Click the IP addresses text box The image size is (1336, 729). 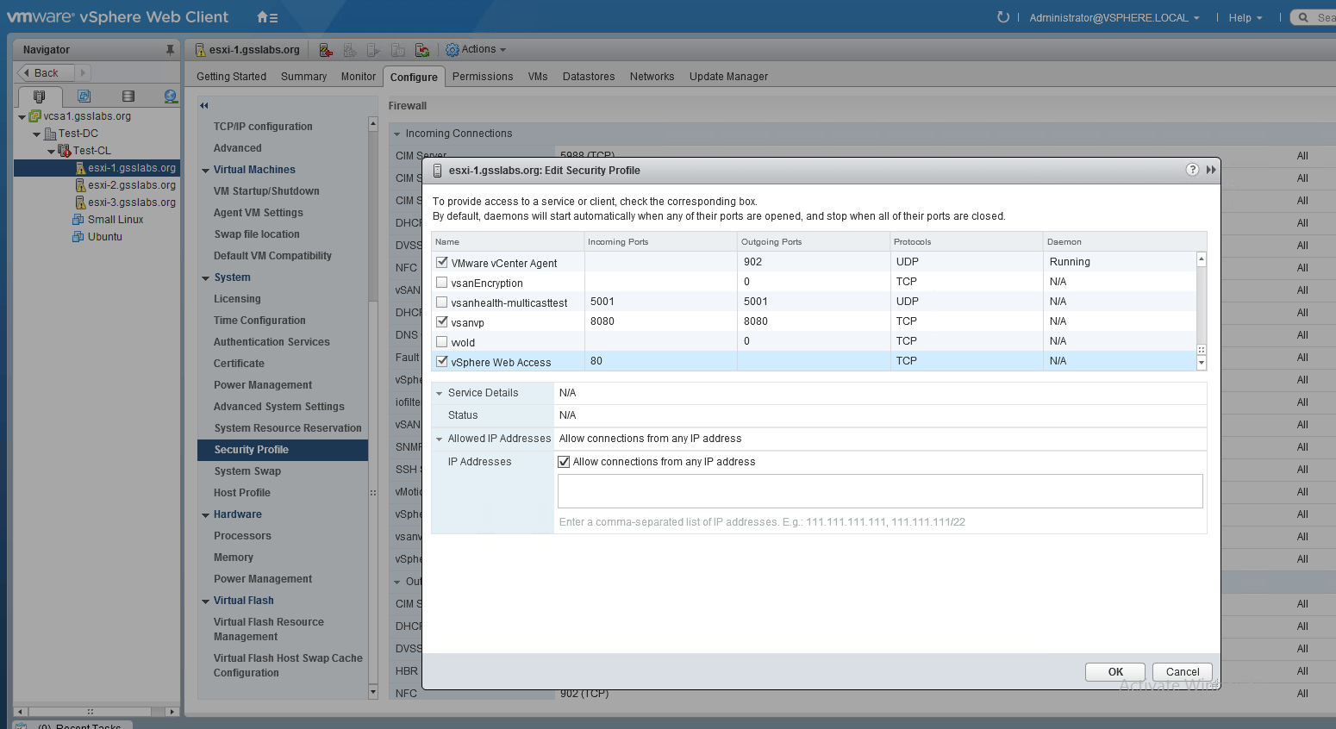click(879, 491)
